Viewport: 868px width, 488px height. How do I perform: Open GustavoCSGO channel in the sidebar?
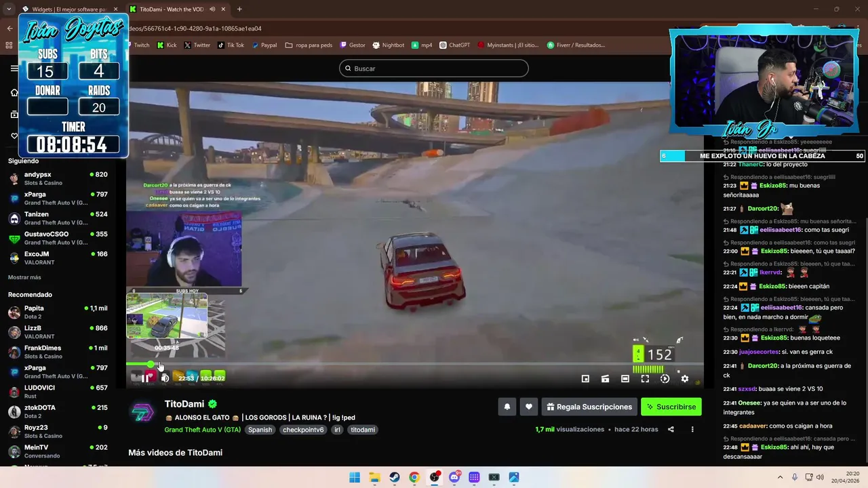pyautogui.click(x=58, y=238)
